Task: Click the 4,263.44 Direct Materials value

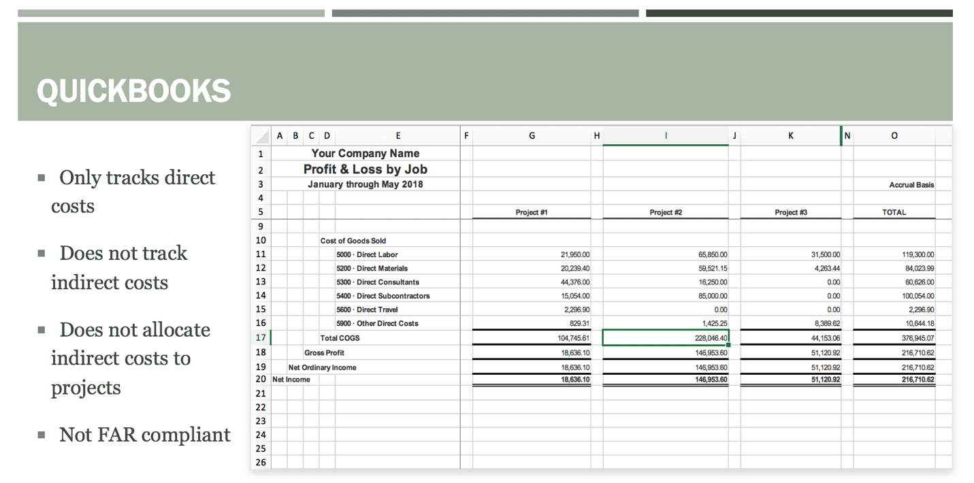Action: [x=827, y=268]
